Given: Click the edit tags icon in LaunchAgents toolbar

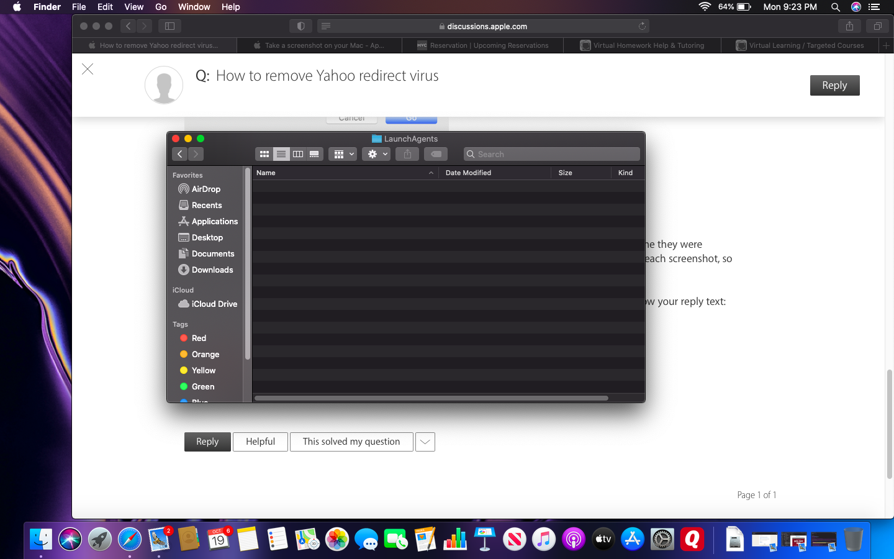Looking at the screenshot, I should tap(436, 154).
